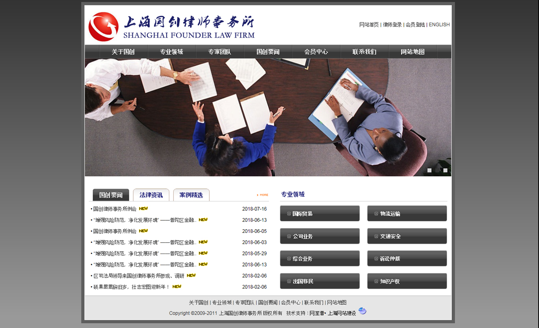Switch to the 法律资讯 tab
The height and width of the screenshot is (328, 539).
click(151, 195)
